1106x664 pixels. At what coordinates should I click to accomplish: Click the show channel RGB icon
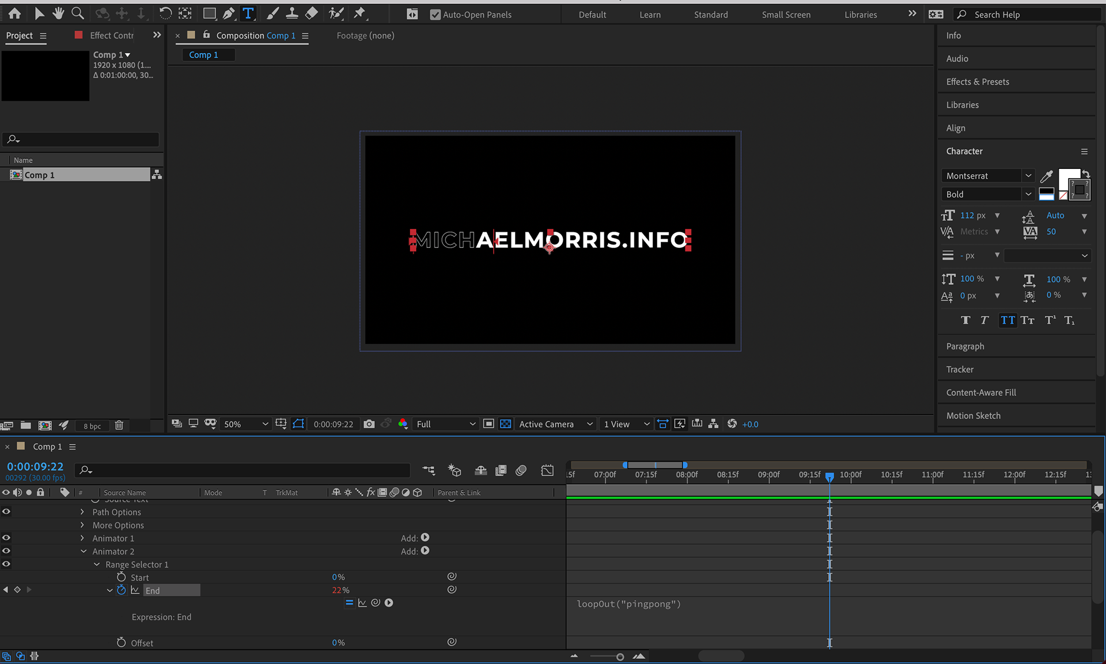tap(403, 424)
